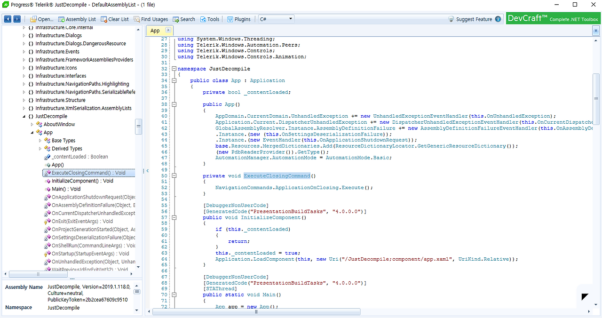Show the Assembly List panel
The width and height of the screenshot is (602, 318).
pyautogui.click(x=77, y=19)
